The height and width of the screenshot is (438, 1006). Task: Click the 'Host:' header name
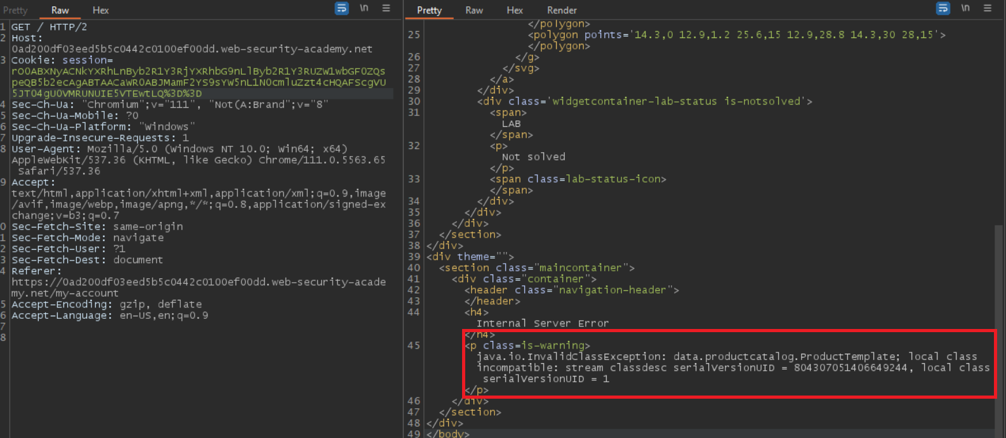[27, 38]
